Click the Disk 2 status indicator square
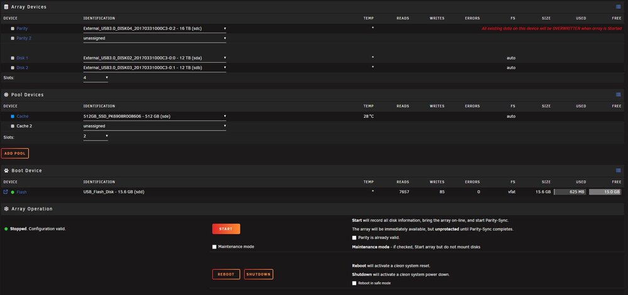Image resolution: width=628 pixels, height=295 pixels. (x=13, y=68)
